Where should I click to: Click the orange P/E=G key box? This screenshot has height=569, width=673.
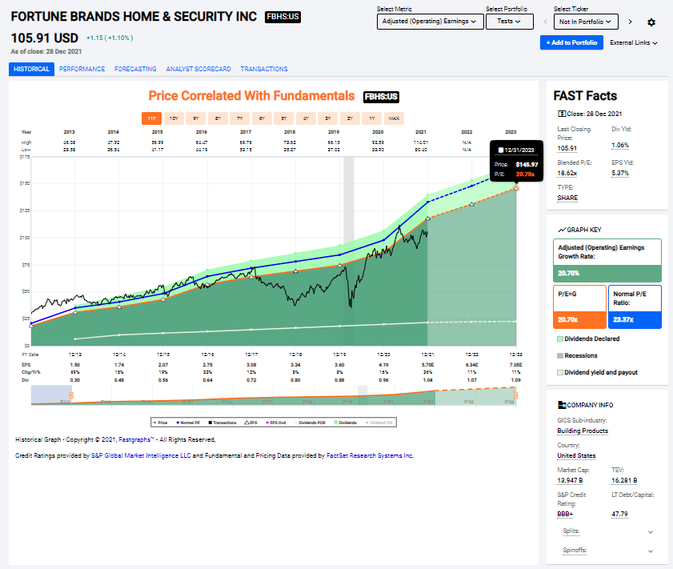(x=580, y=307)
